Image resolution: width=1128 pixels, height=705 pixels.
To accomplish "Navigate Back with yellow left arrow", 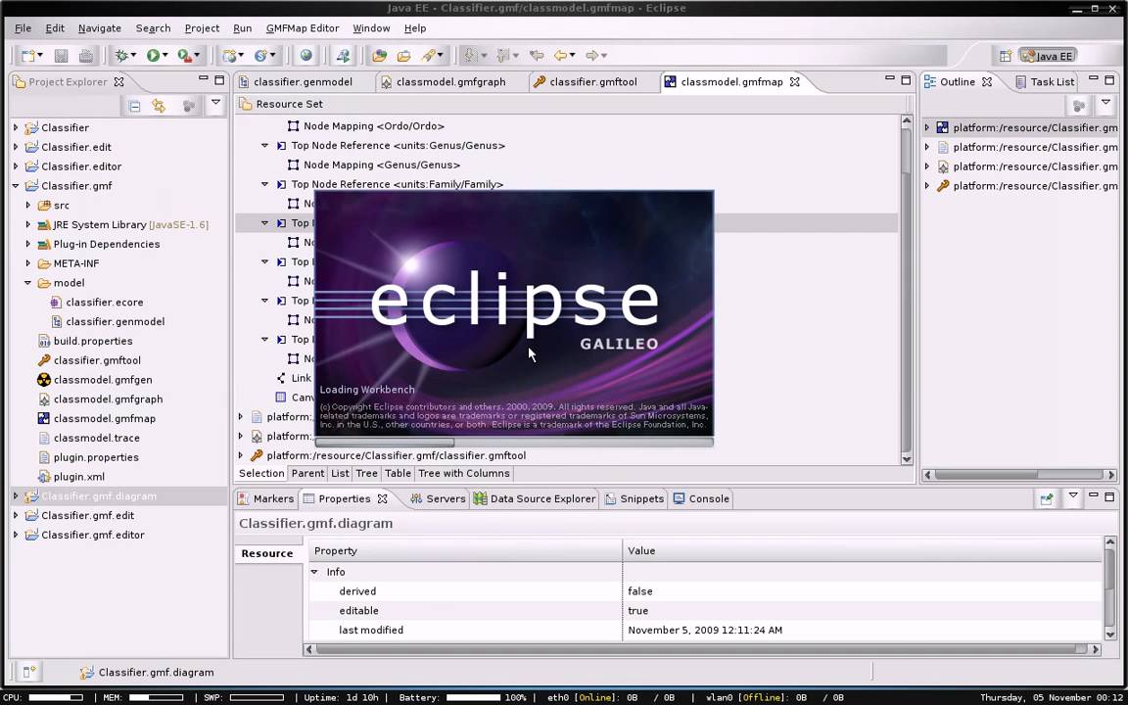I will (x=560, y=56).
